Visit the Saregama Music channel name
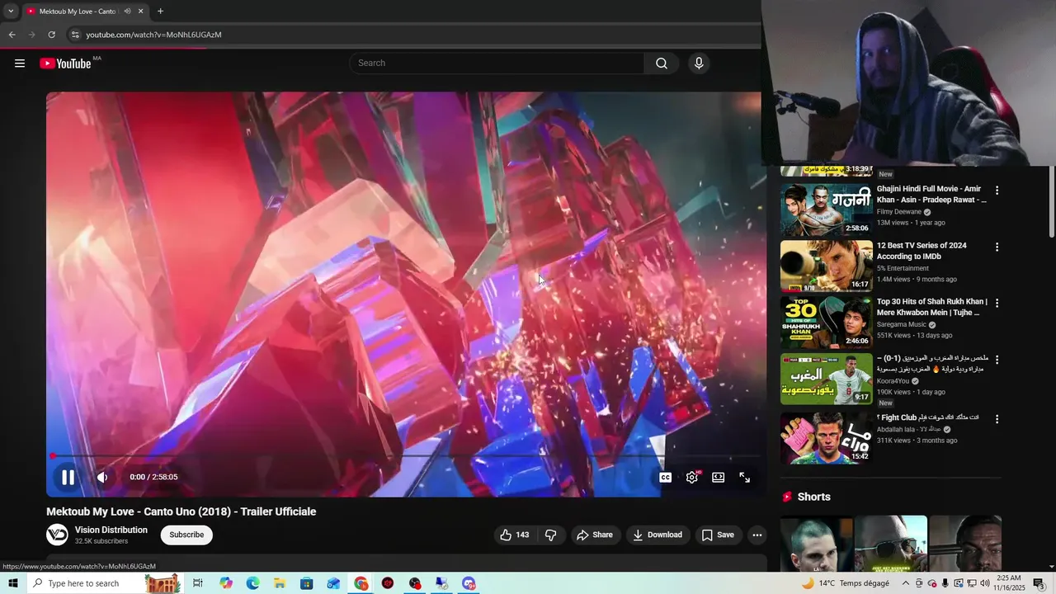 (902, 325)
